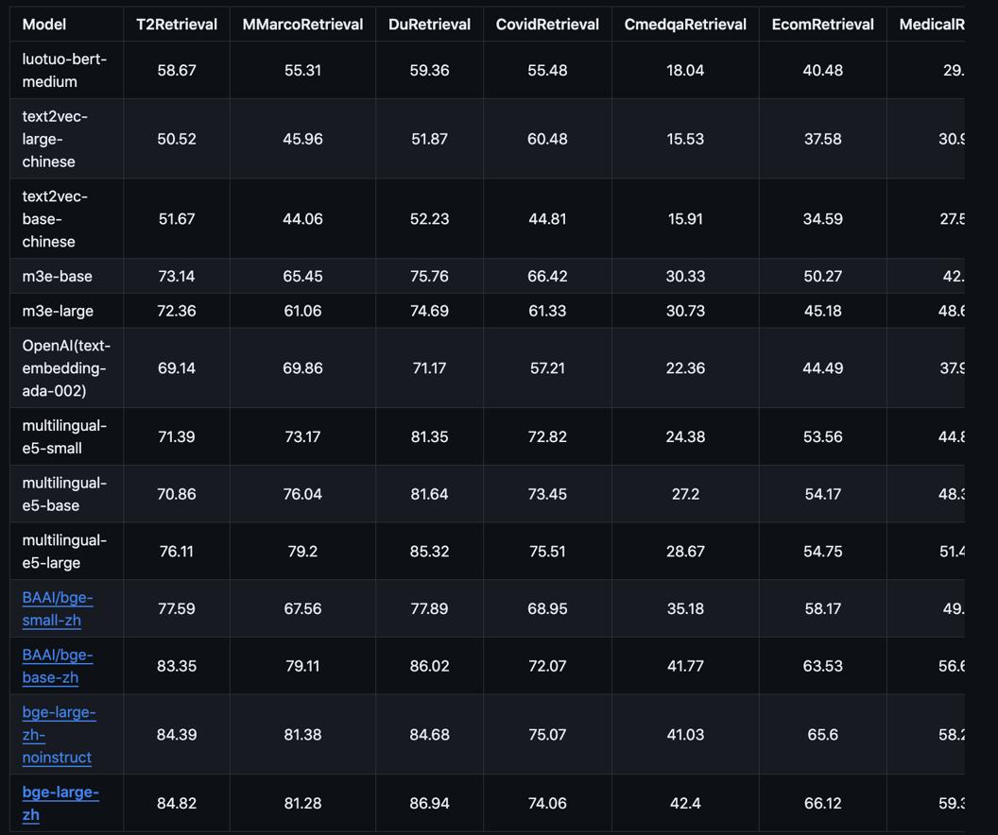Click the value 60.48 in CovidRetrieval
Viewport: 998px width, 835px height.
[547, 139]
